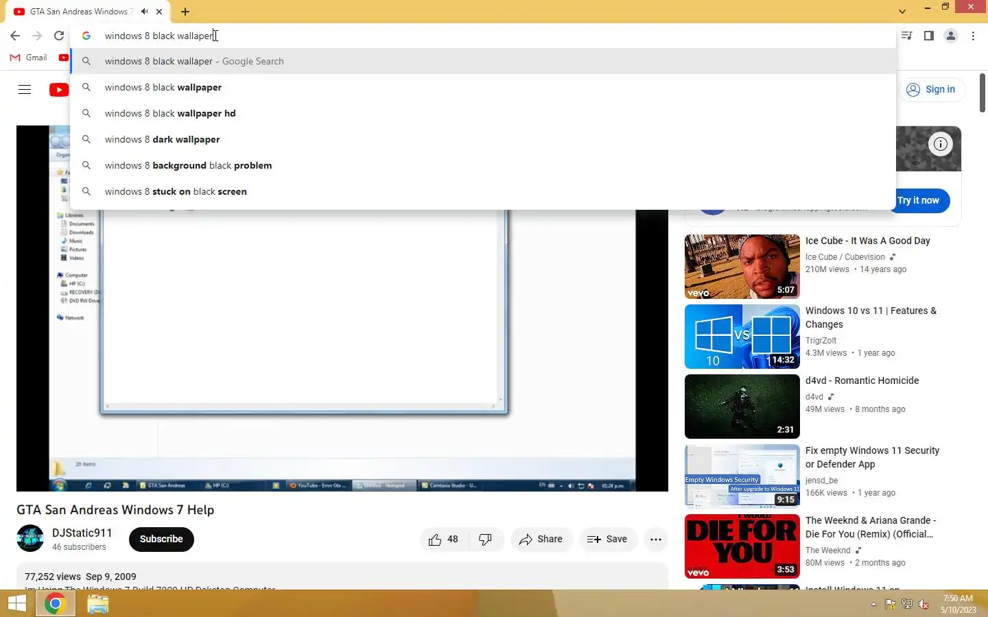Subscribe to DJStatic911
Screen dimensions: 988x617
point(161,539)
